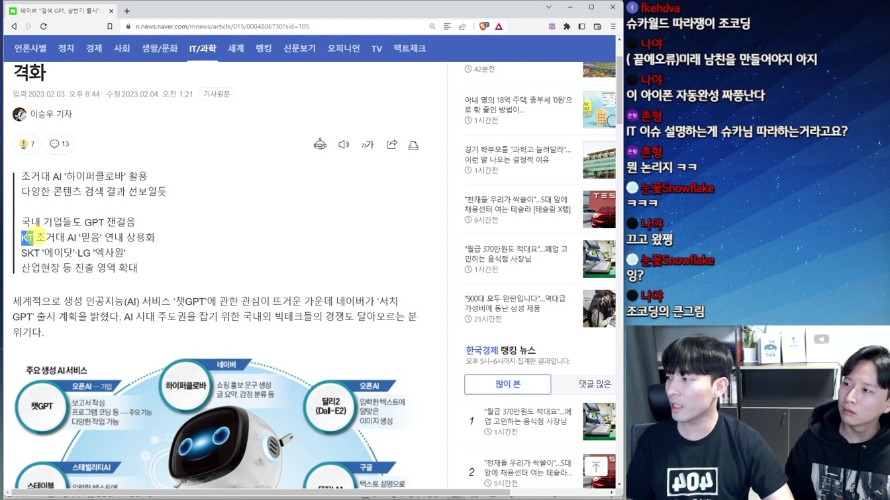The image size is (890, 500).
Task: Open reporter 이승우 기자 profile
Action: pos(42,114)
